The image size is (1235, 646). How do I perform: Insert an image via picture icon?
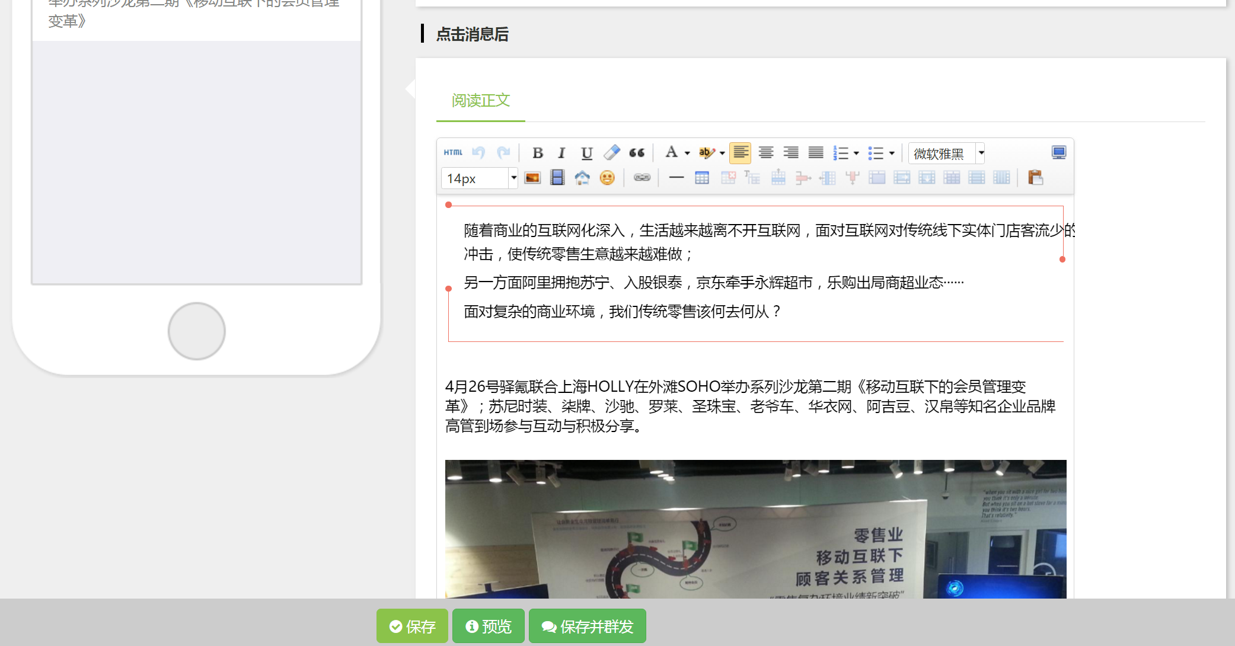532,178
